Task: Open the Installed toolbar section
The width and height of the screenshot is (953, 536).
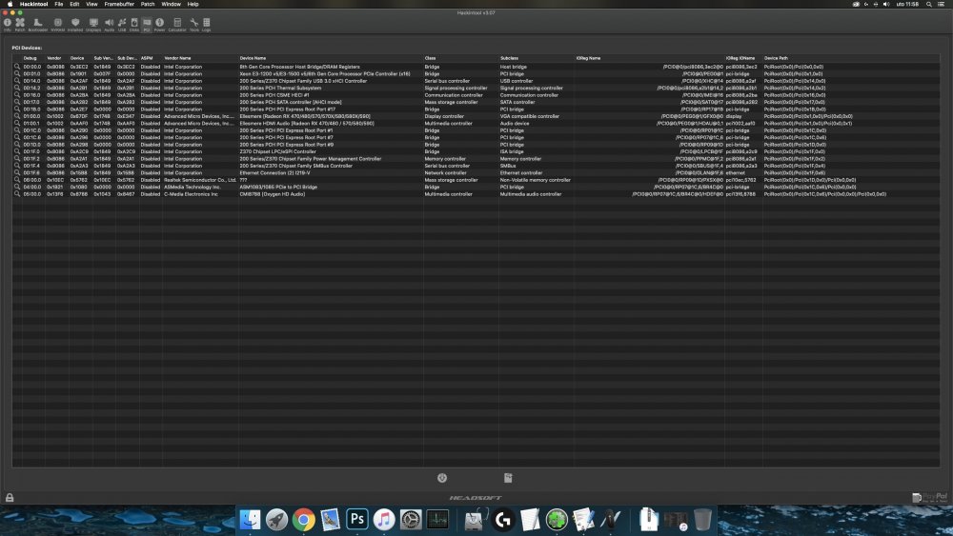Action: (75, 25)
